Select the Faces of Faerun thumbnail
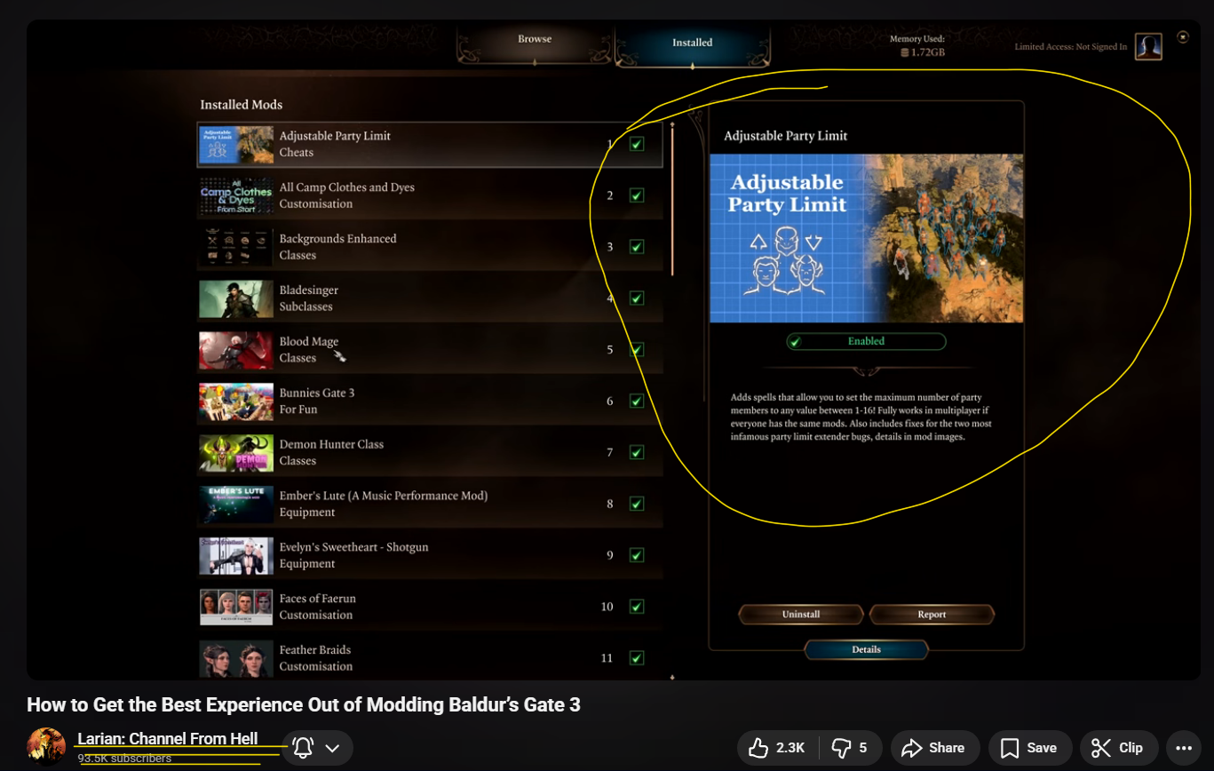 236,608
